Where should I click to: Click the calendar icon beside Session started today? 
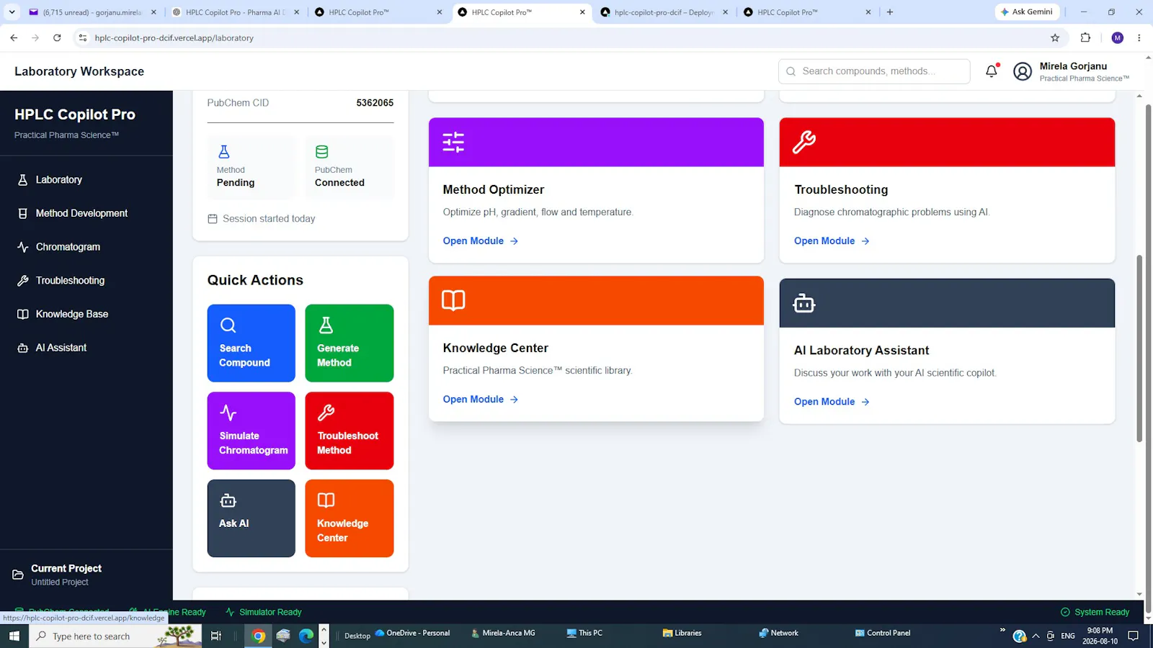click(213, 219)
